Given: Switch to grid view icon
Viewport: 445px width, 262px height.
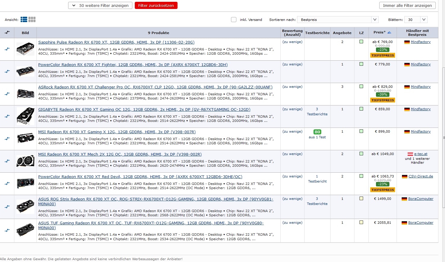Looking at the screenshot, I should tap(32, 19).
